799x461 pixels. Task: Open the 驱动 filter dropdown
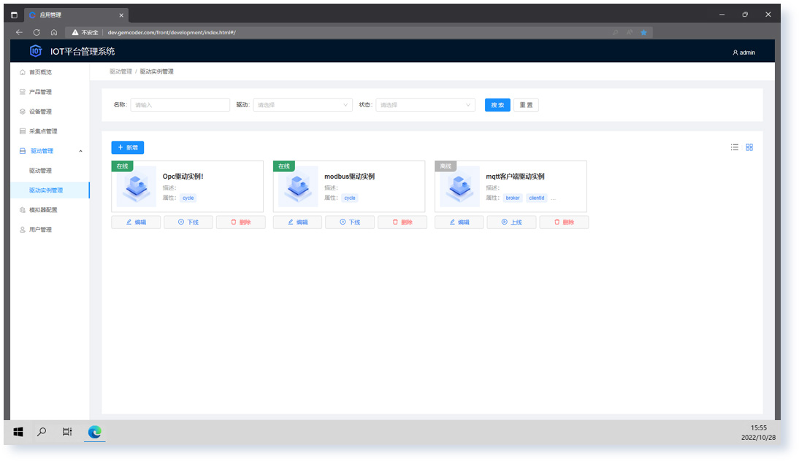click(x=303, y=105)
